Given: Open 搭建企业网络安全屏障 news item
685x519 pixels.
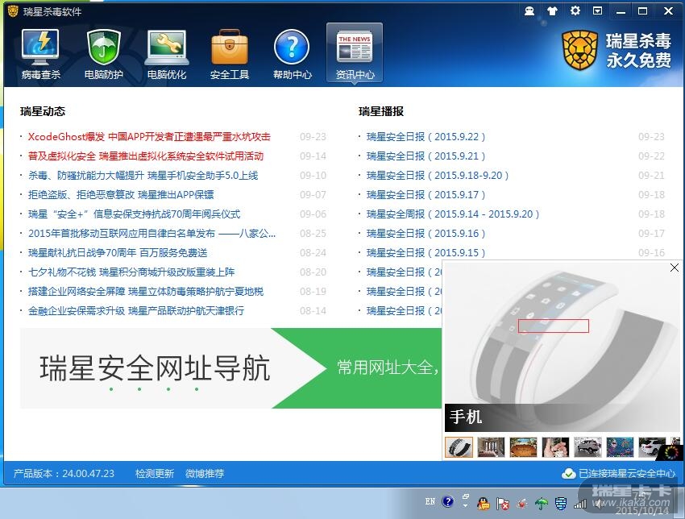Looking at the screenshot, I should 146,292.
